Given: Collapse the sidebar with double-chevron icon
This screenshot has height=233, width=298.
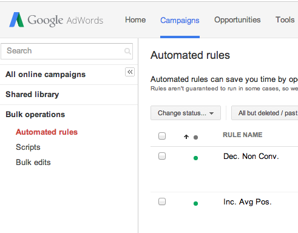Looking at the screenshot, I should click(x=130, y=72).
